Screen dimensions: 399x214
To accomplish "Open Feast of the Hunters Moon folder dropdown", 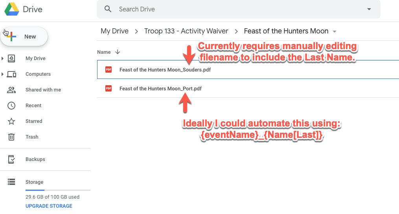I will coord(335,31).
